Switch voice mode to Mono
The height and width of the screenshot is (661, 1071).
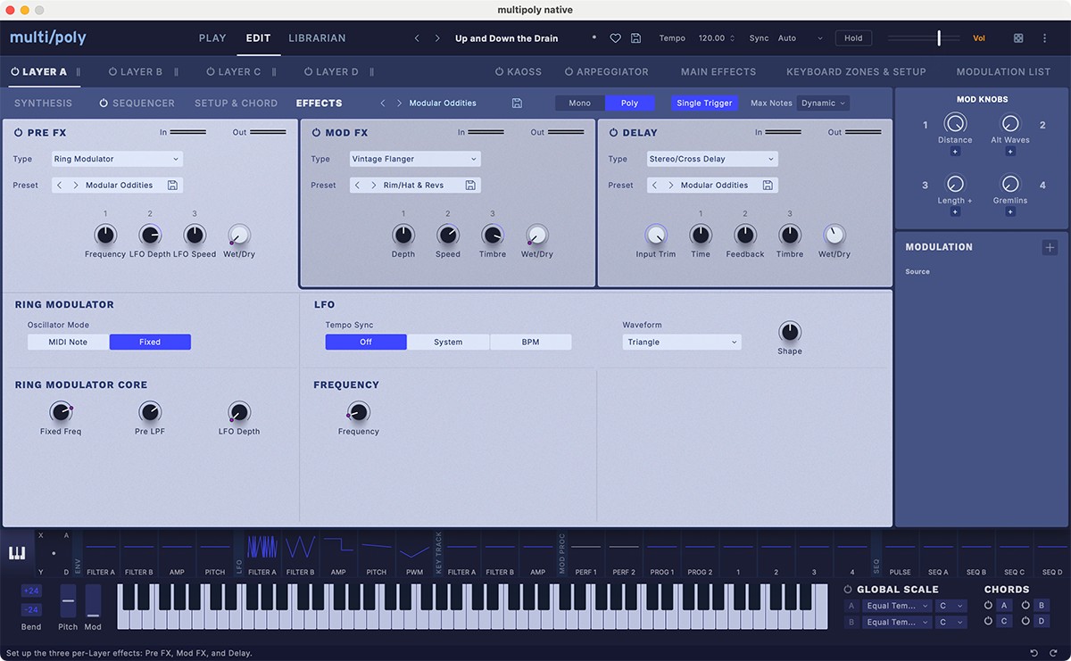pos(580,103)
